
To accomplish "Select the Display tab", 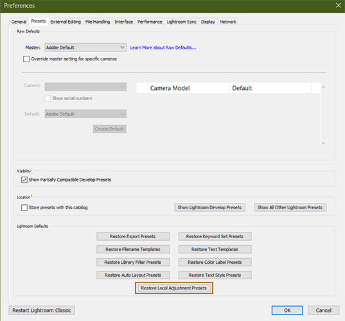I will [x=208, y=22].
